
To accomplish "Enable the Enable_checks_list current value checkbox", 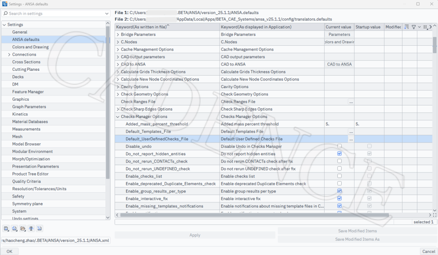I will point(339,176).
